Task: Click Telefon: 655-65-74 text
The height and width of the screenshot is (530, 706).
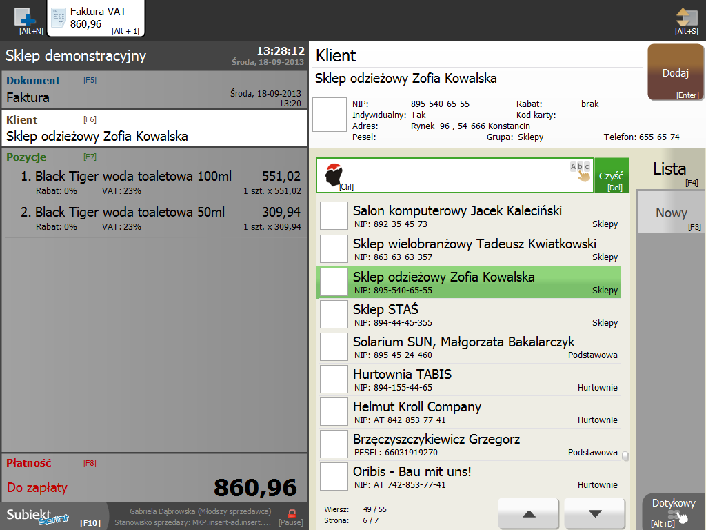Action: point(642,137)
